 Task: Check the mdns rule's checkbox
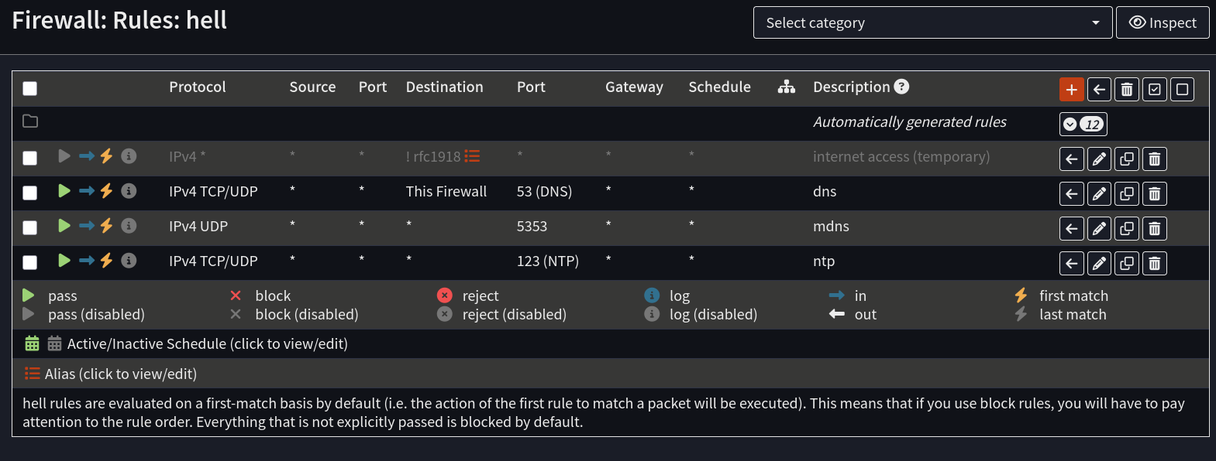tap(29, 227)
